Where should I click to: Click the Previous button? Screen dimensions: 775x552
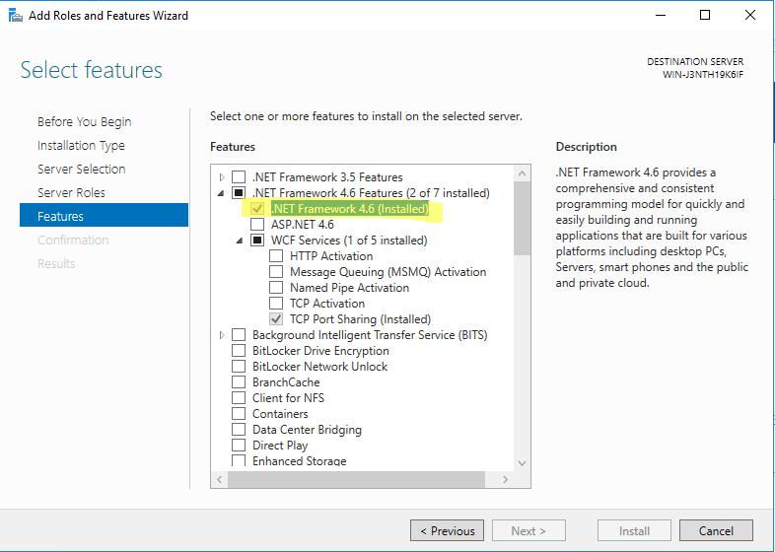tap(447, 530)
